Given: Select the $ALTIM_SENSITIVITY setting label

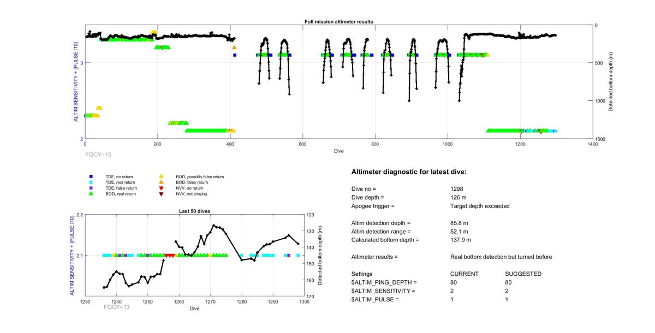Looking at the screenshot, I should [383, 291].
